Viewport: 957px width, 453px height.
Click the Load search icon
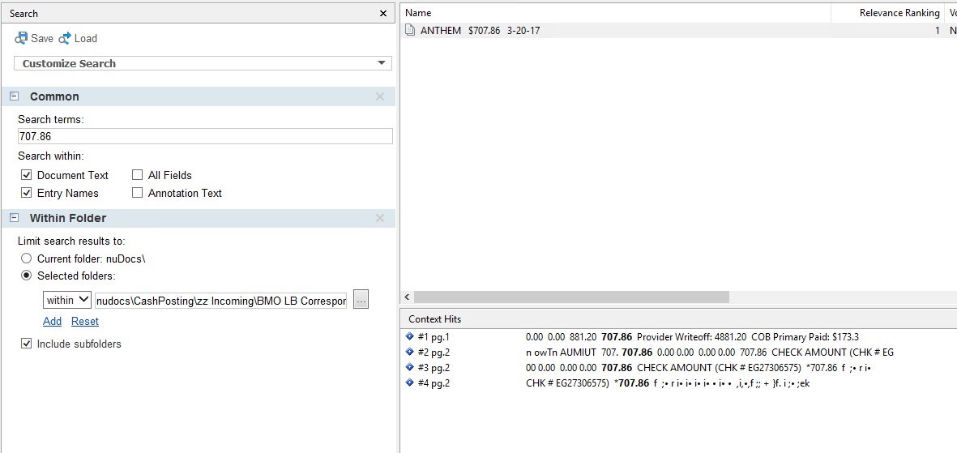66,38
